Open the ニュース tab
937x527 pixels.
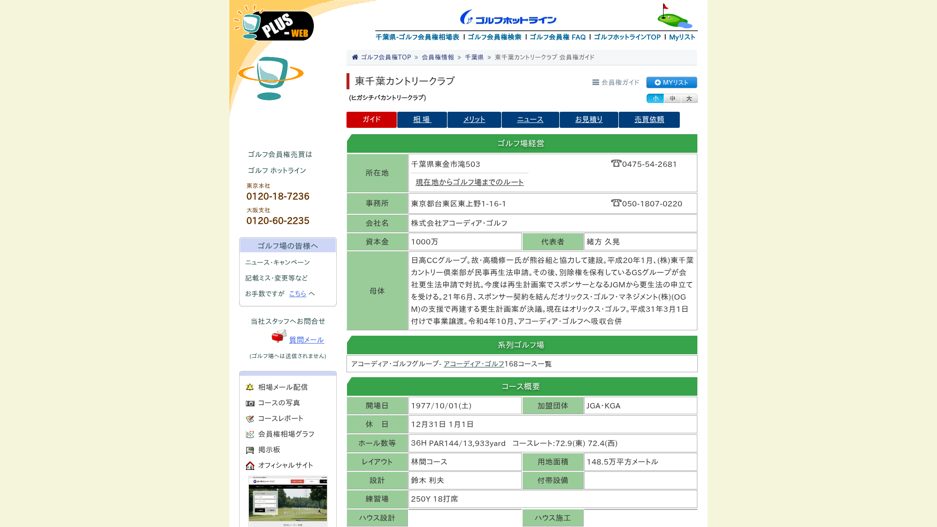(x=530, y=120)
